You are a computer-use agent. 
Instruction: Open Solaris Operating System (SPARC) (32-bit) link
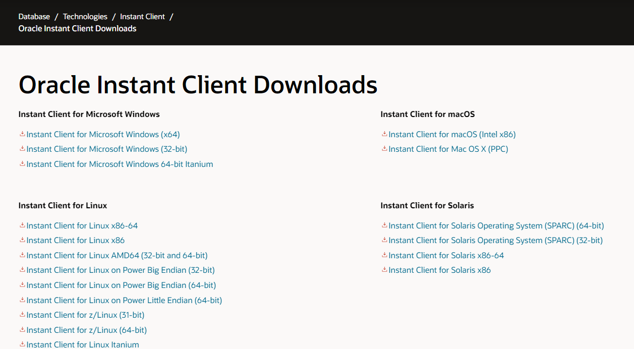(496, 241)
